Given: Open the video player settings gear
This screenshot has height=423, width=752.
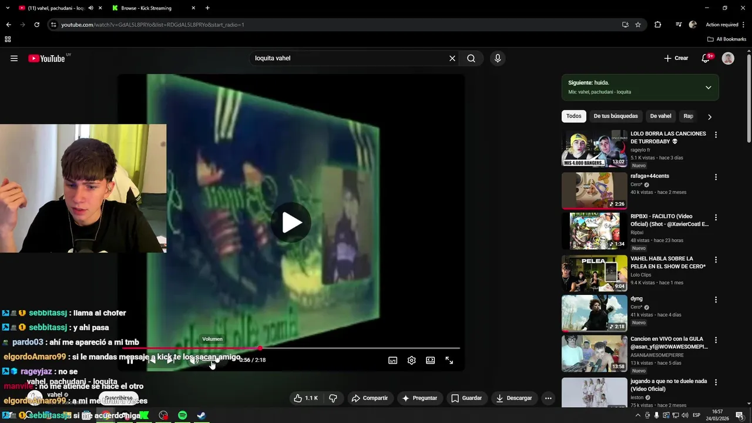Looking at the screenshot, I should click(x=411, y=360).
